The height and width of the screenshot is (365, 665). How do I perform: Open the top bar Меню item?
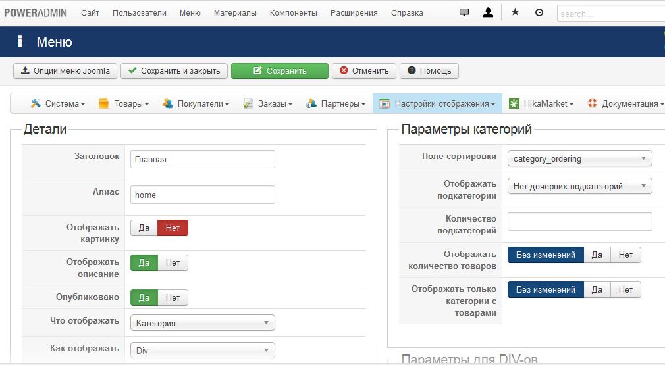190,12
